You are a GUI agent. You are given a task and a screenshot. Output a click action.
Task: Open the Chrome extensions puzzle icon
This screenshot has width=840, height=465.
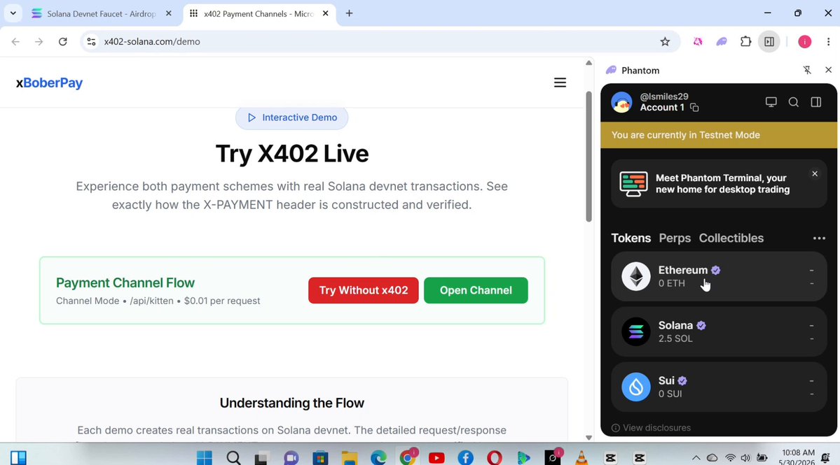pyautogui.click(x=745, y=42)
